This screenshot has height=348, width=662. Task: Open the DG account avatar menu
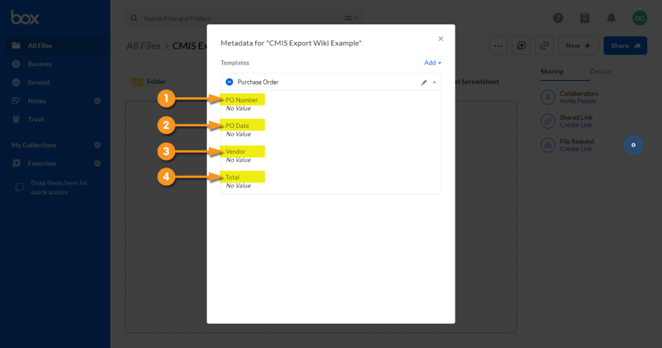point(640,18)
